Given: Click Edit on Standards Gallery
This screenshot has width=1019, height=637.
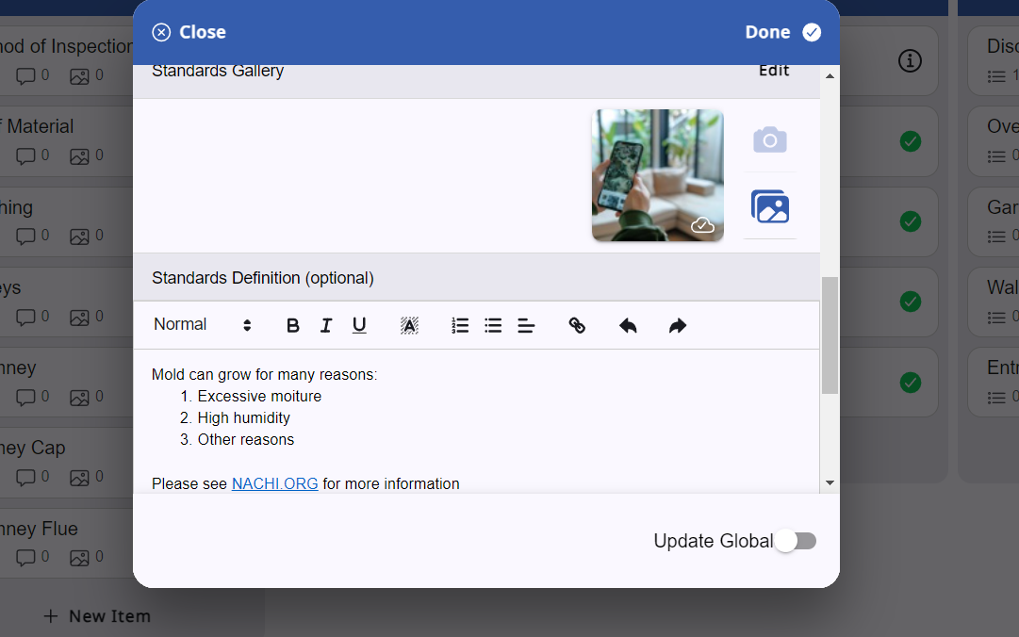Looking at the screenshot, I should pos(774,70).
